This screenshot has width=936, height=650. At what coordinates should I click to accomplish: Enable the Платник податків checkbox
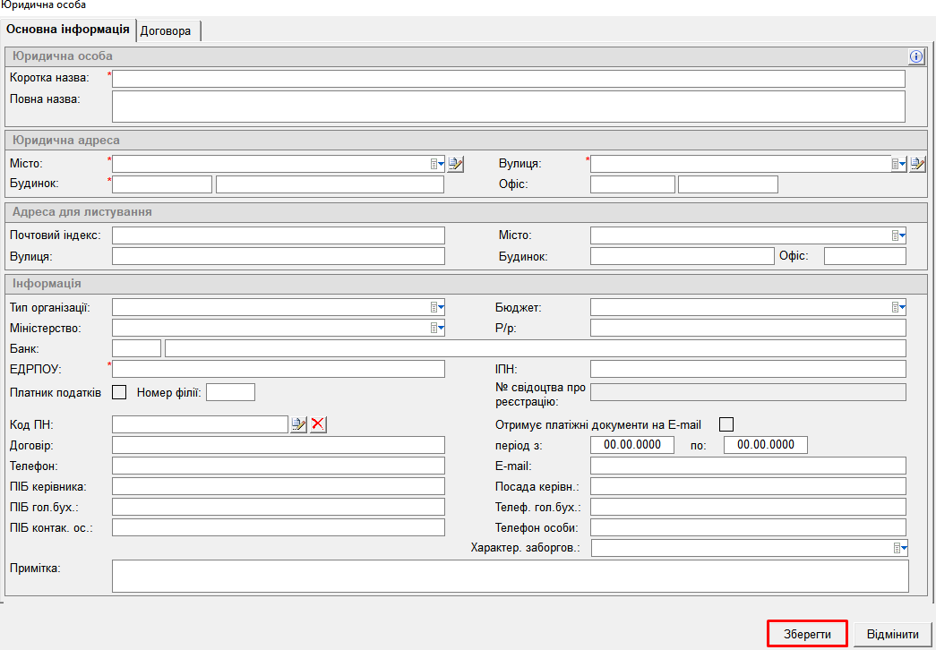(x=119, y=392)
